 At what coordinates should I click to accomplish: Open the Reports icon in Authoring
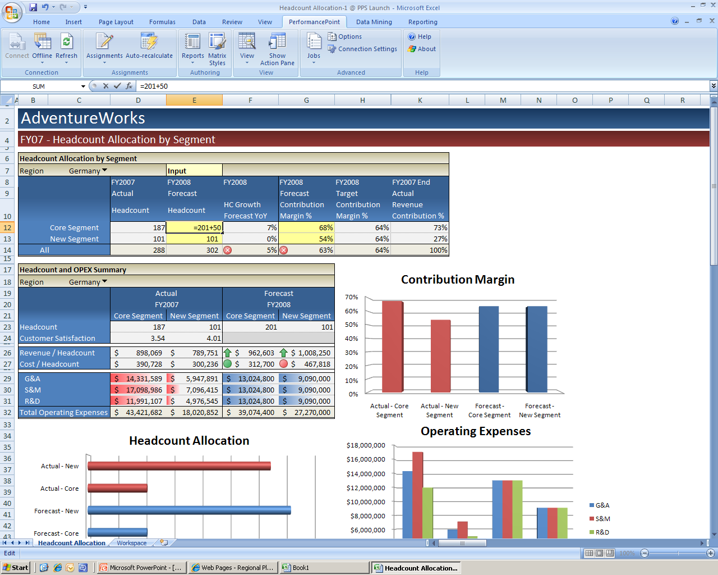[x=192, y=42]
